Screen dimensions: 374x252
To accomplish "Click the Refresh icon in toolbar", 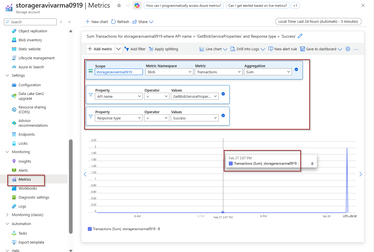I will pyautogui.click(x=113, y=22).
